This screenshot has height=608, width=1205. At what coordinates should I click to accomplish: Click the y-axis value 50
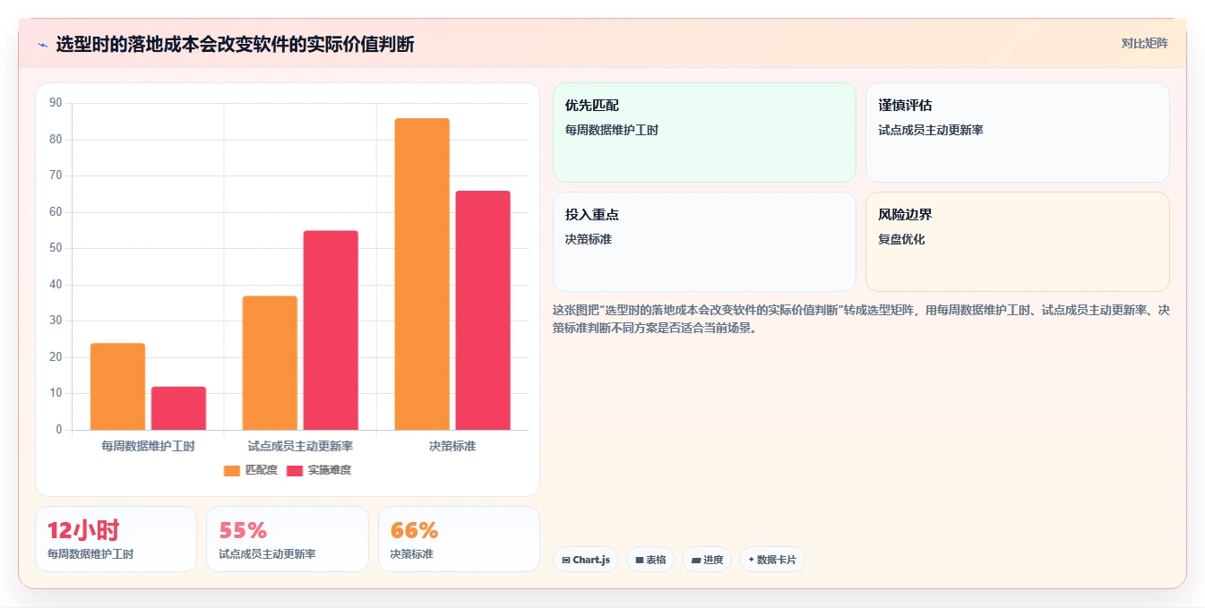tap(56, 248)
